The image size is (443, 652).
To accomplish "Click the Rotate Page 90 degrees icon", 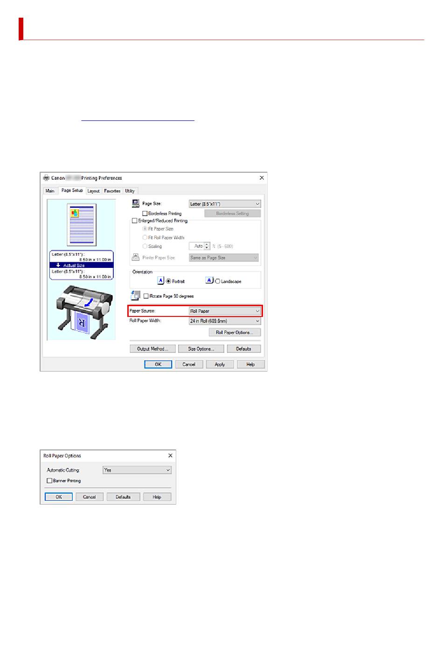I will click(x=136, y=295).
